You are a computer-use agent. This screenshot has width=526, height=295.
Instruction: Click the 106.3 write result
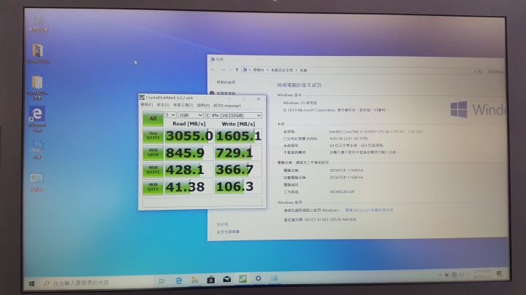238,186
